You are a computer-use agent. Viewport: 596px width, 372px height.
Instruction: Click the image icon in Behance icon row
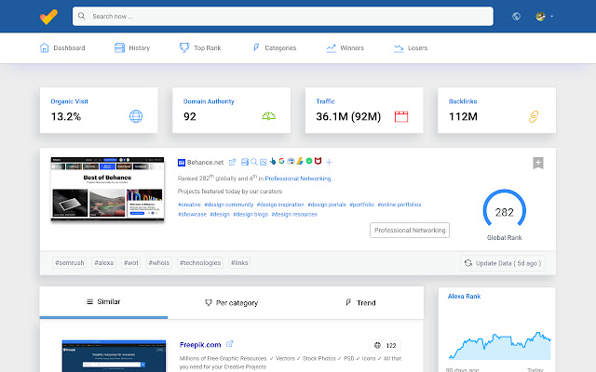tap(263, 162)
